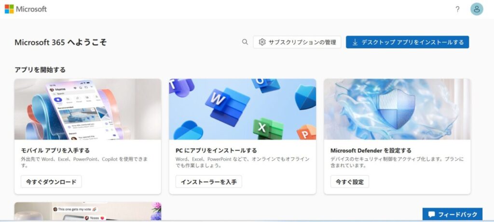Open the account profile avatar
This screenshot has width=494, height=222.
click(477, 9)
